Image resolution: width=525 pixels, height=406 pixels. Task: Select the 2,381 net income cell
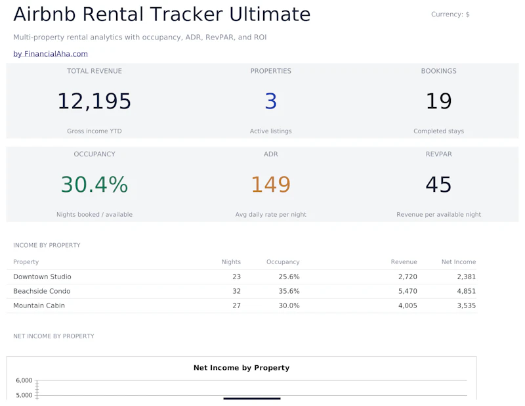(x=467, y=277)
